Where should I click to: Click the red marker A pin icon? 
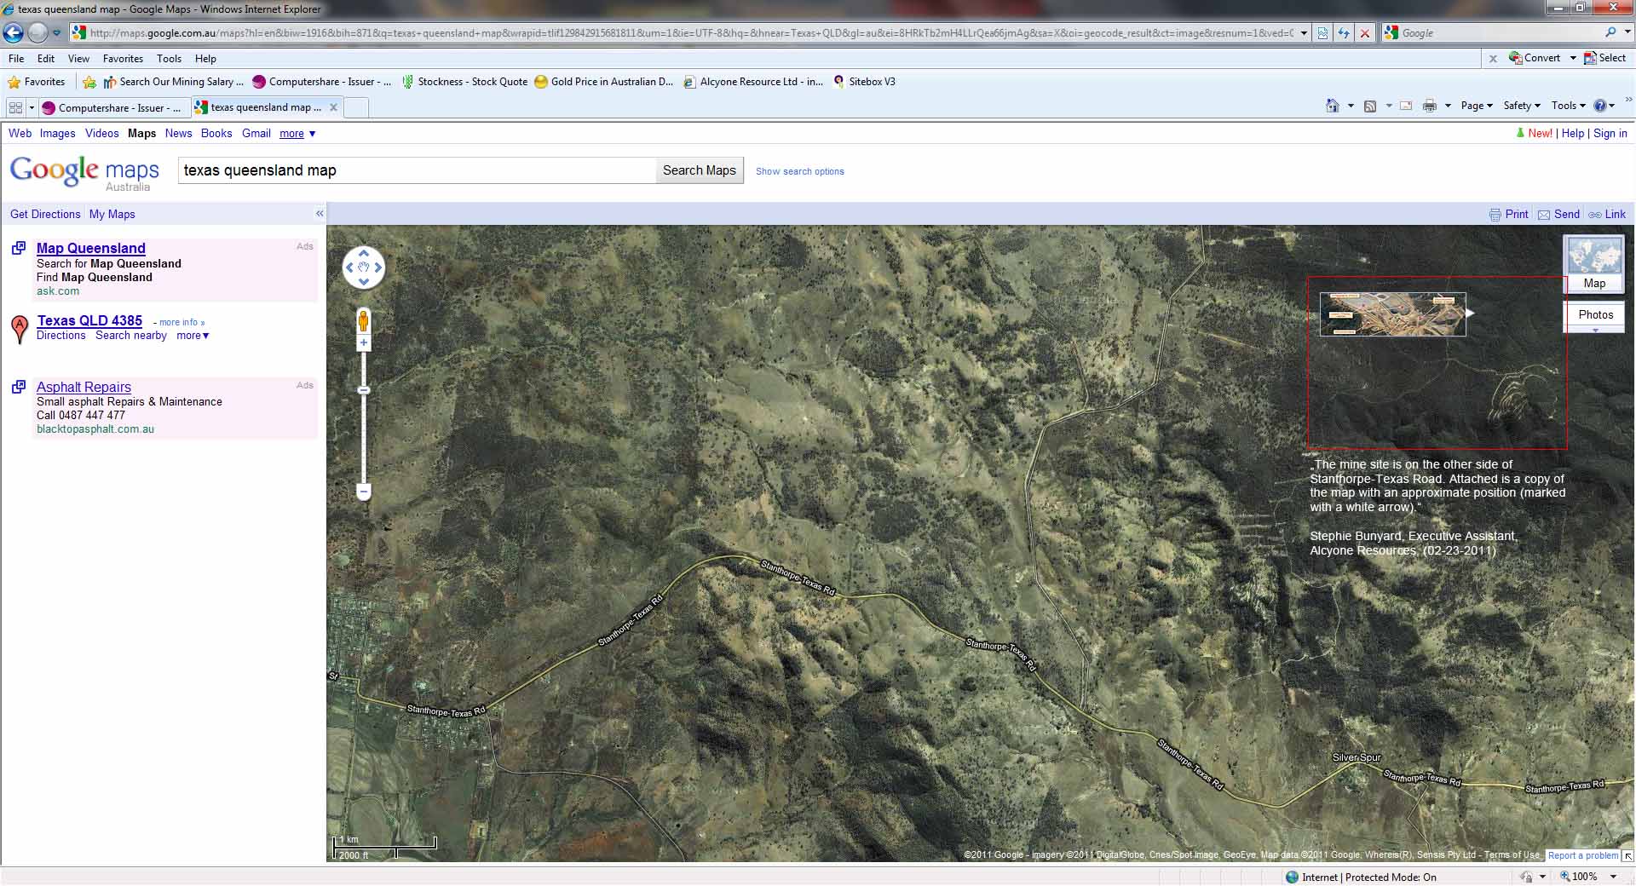tap(19, 328)
